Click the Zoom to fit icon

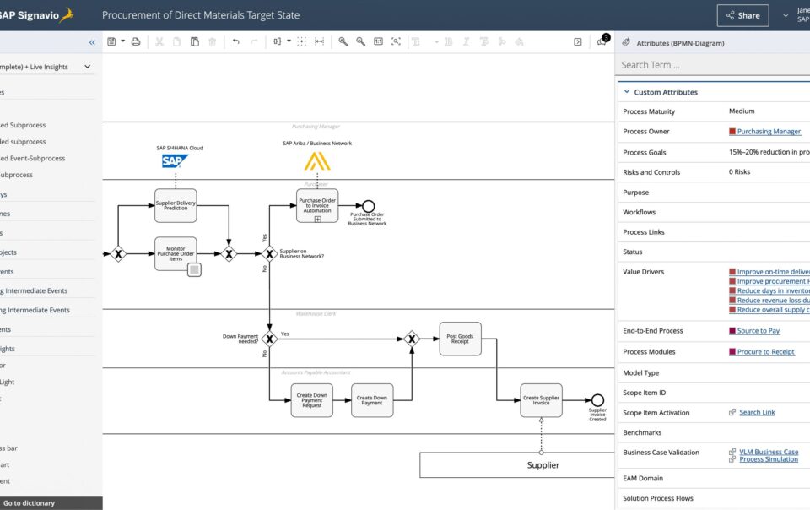(x=397, y=41)
